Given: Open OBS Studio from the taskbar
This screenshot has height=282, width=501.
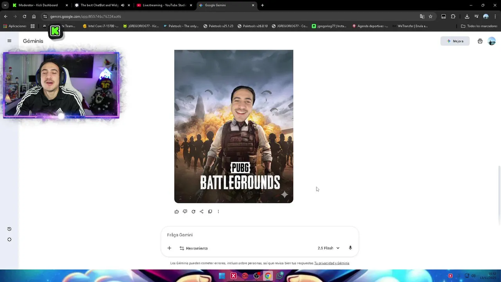Looking at the screenshot, I should point(256,276).
